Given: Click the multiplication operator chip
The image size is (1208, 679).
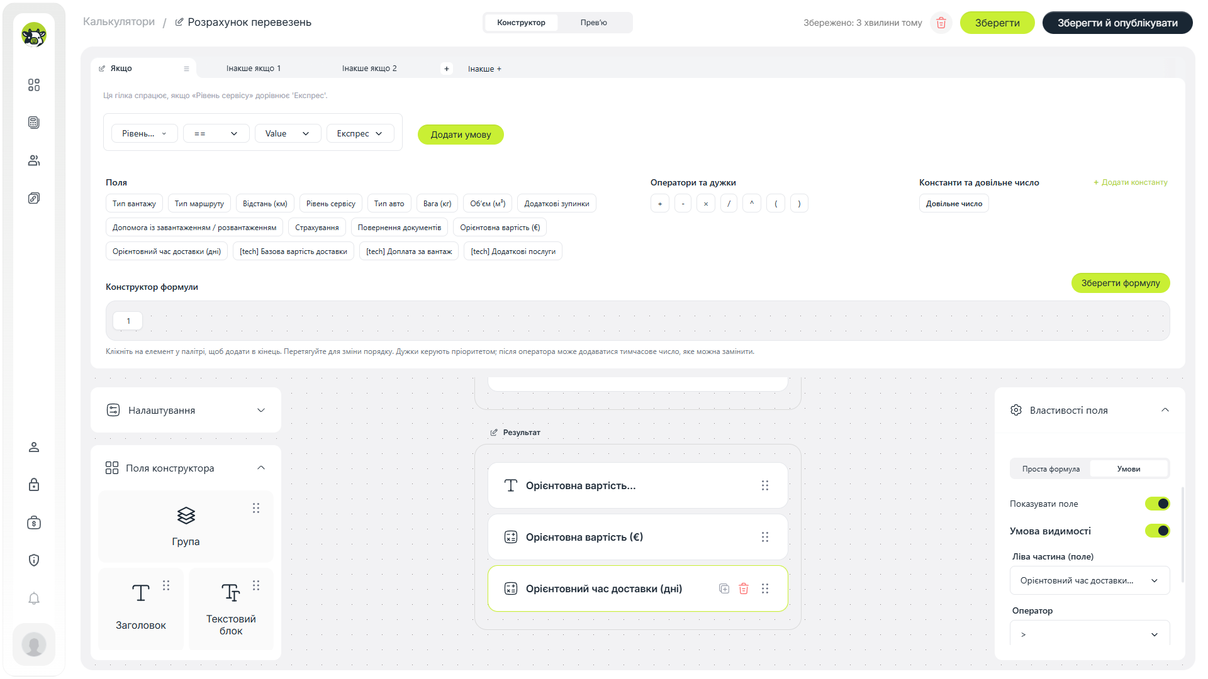Looking at the screenshot, I should pos(706,204).
